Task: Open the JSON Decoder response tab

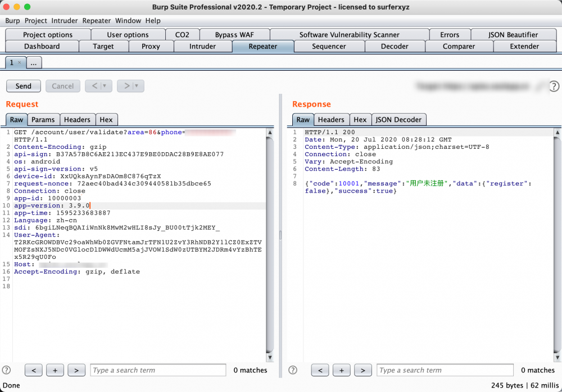Action: (398, 120)
